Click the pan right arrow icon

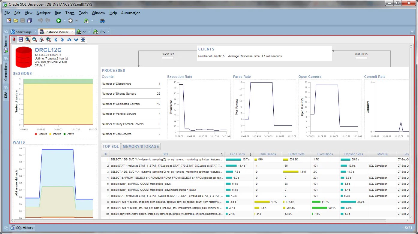click(62, 40)
